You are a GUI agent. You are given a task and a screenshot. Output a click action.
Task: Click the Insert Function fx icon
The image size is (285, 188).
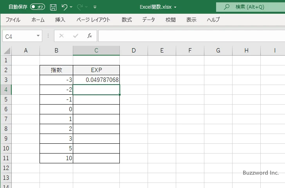[90, 36]
